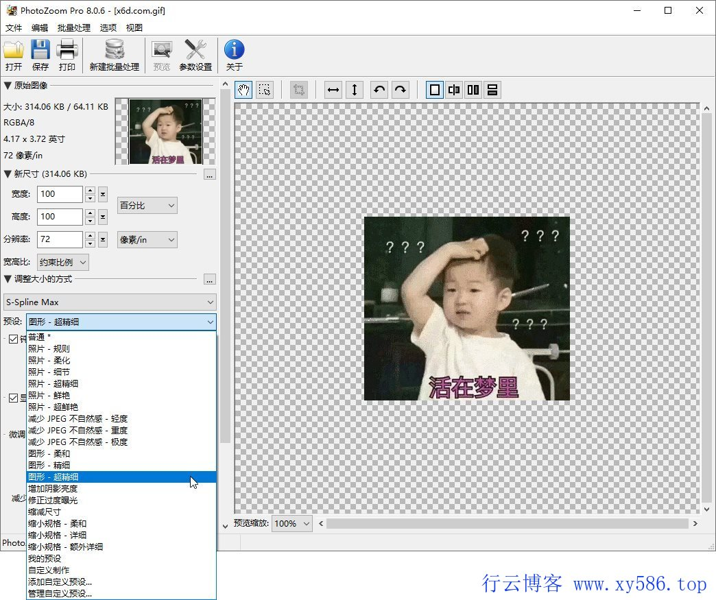Switch to split-screen comparison view
Viewport: 716px width, 600px height.
(453, 89)
